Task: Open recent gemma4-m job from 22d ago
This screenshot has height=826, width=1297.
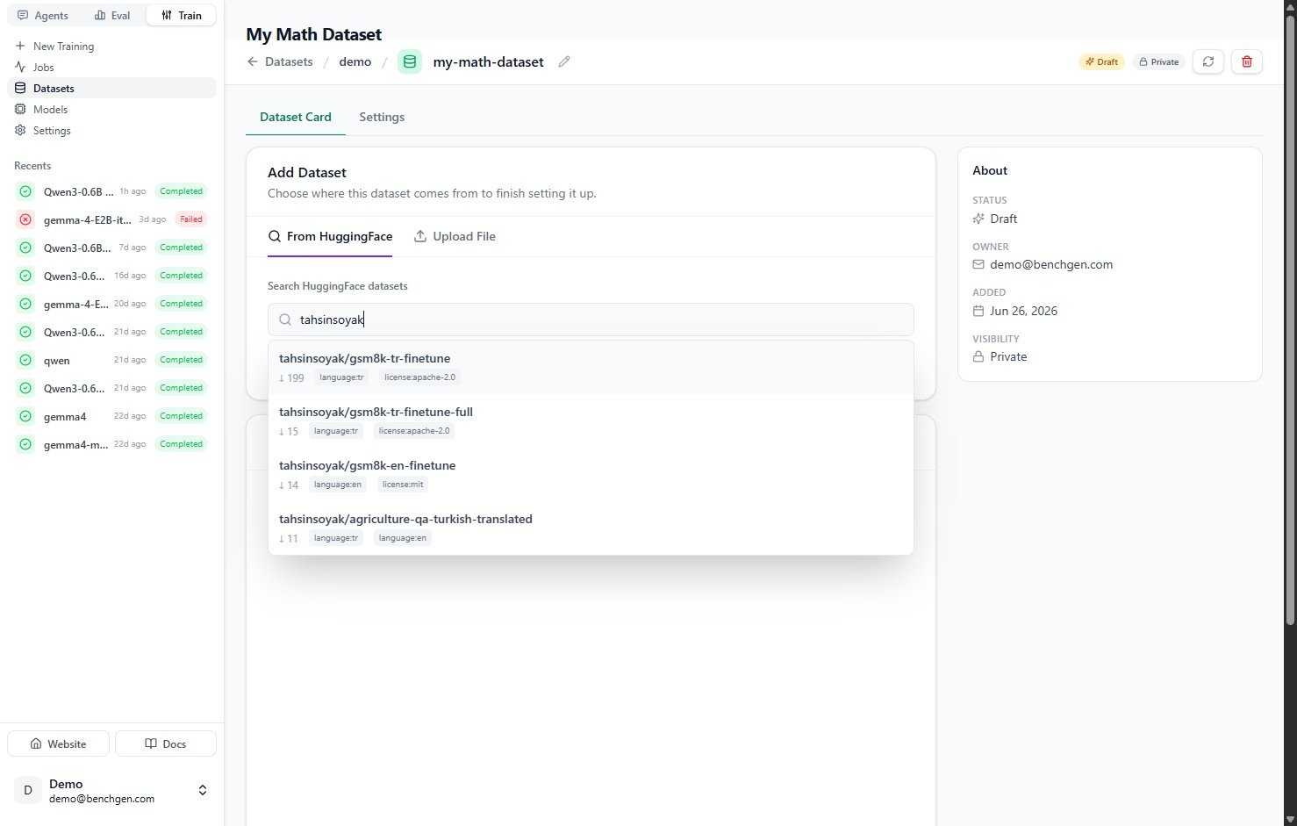Action: pyautogui.click(x=111, y=444)
